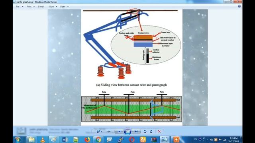Screen dimensions: 255x143
Task: Expand the File dropdown arrow
Action: tap(23, 7)
